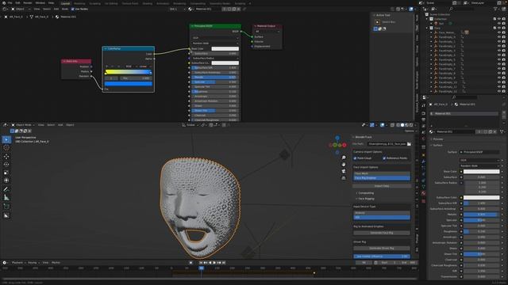The width and height of the screenshot is (508, 285).
Task: Toggle Reference Points checkbox
Action: 384,158
